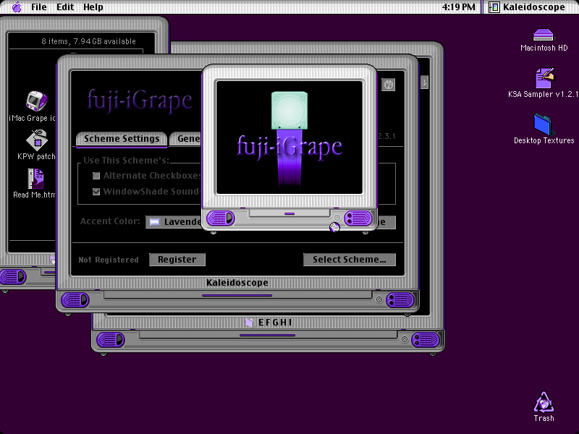Click the "Not Registered" status text
The width and height of the screenshot is (579, 434).
point(109,260)
